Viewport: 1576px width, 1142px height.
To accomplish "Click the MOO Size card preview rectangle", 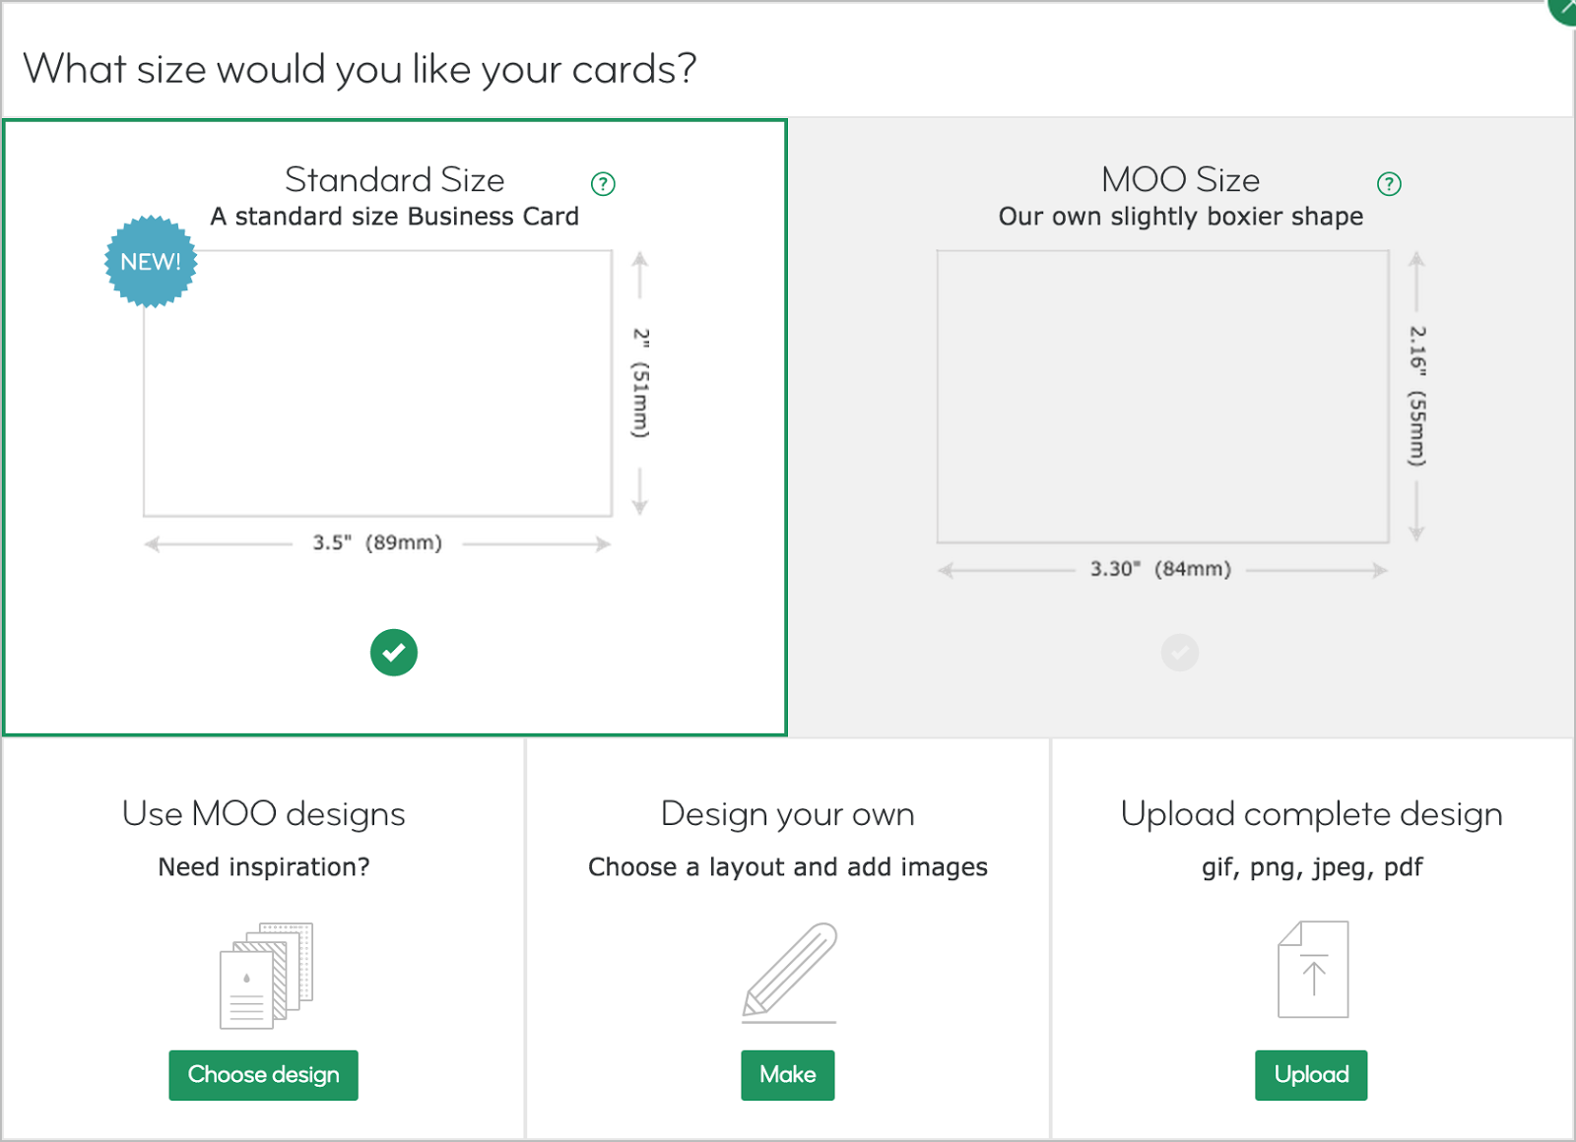I will [1162, 394].
